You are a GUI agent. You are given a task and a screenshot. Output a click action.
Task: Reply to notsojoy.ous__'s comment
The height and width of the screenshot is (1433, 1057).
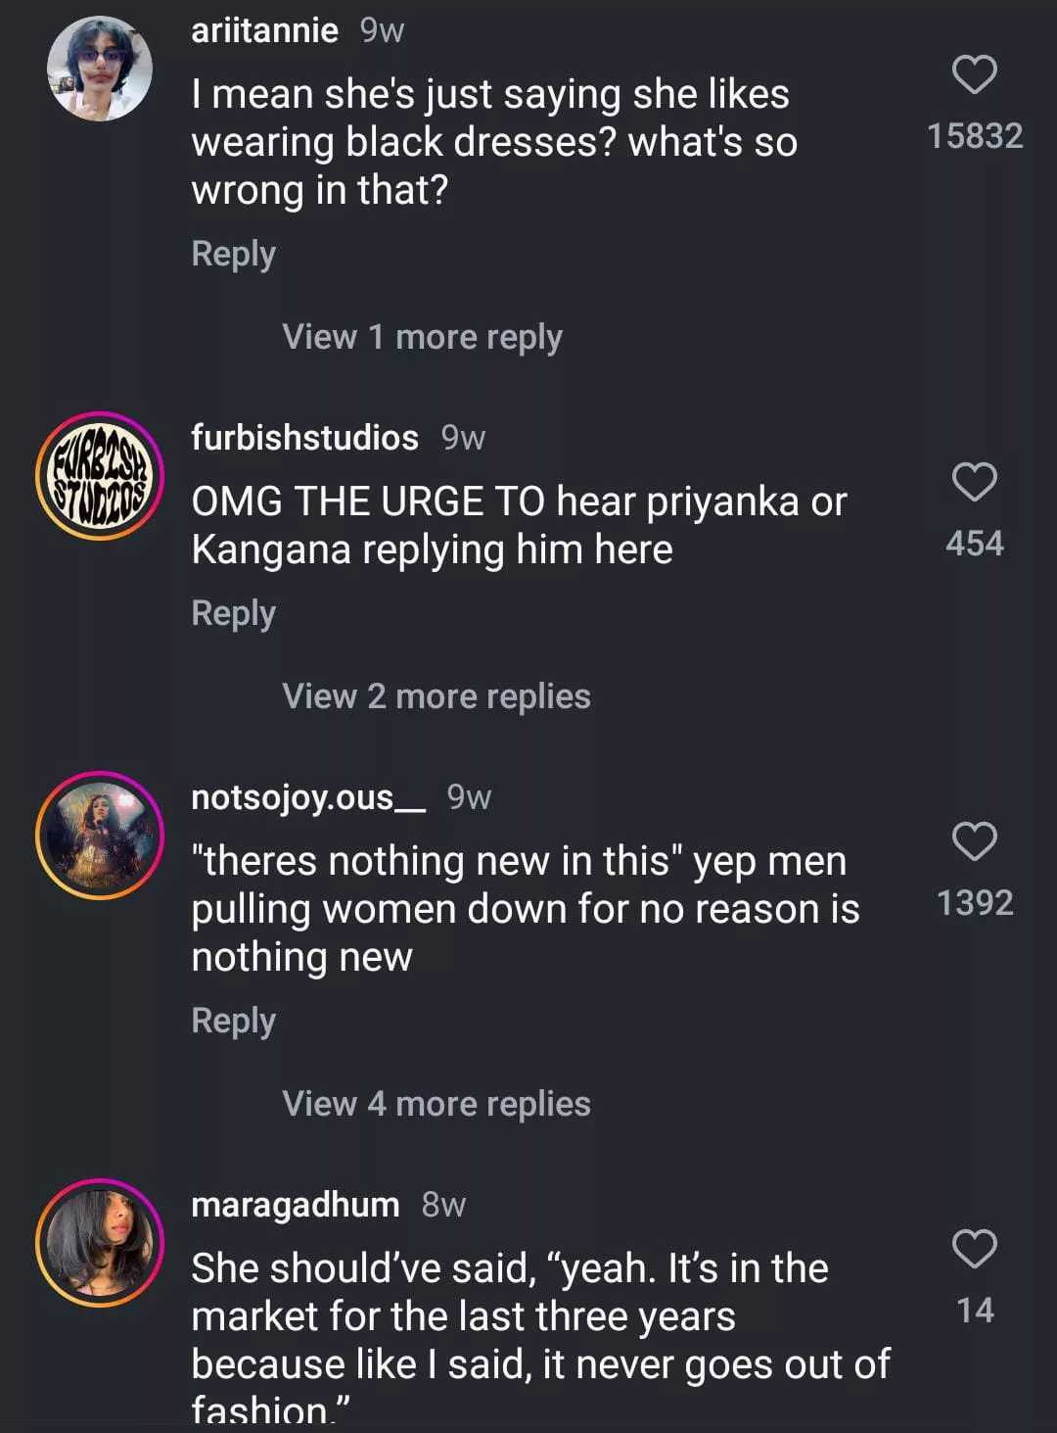(x=234, y=1021)
